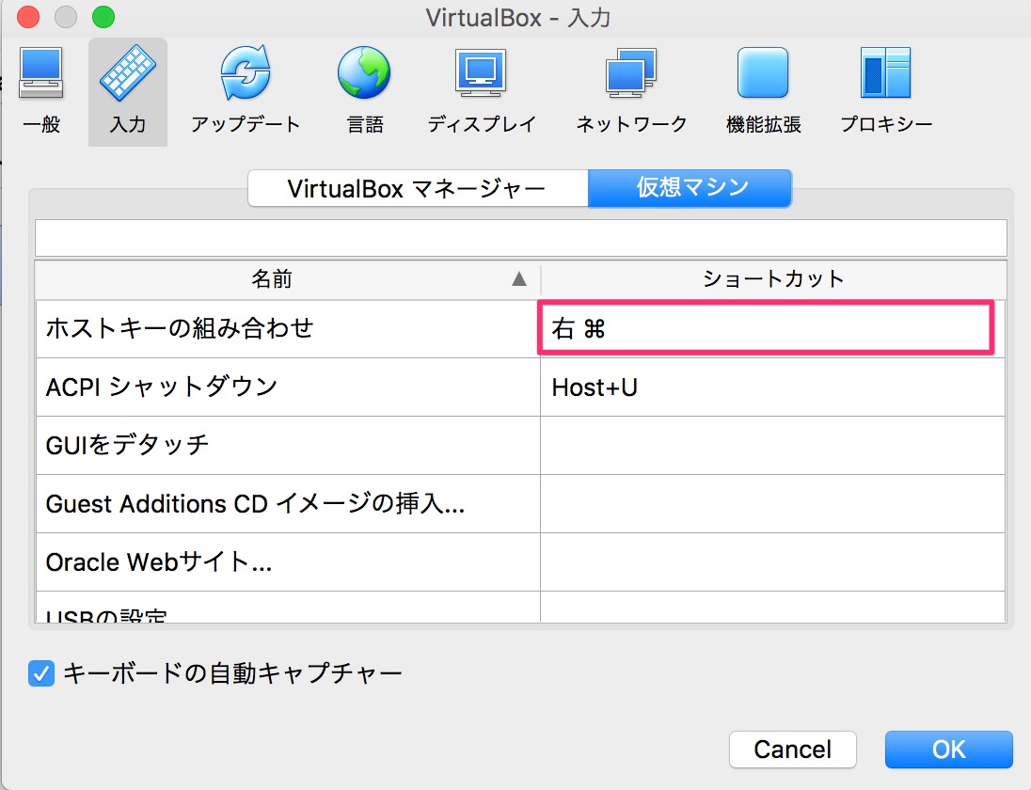The width and height of the screenshot is (1031, 790).
Task: Toggle the 仮想マシン tab selection
Action: (x=690, y=188)
